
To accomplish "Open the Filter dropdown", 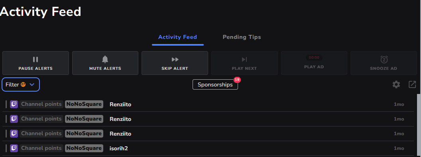I will pyautogui.click(x=21, y=84).
